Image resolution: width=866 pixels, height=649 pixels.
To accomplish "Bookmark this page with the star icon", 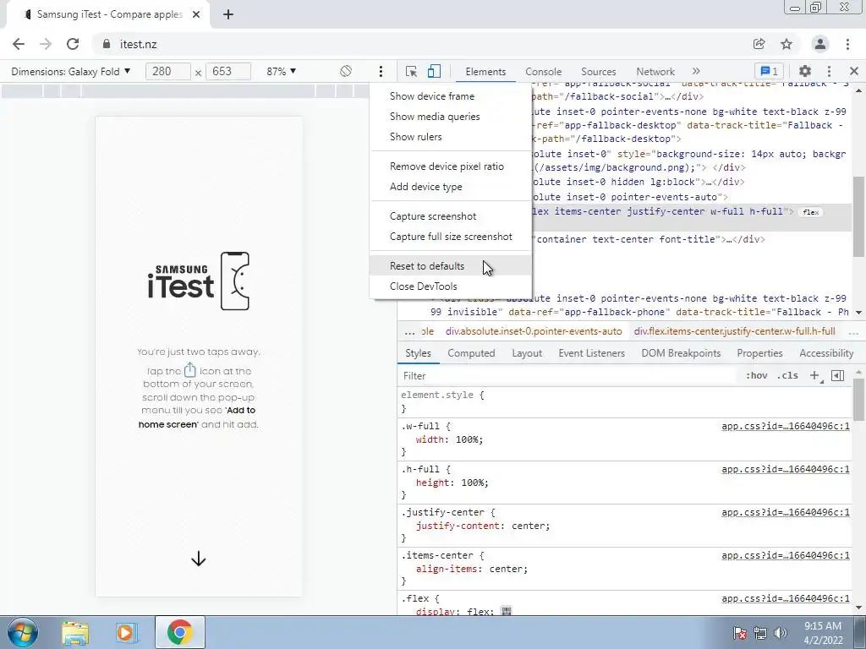I will coord(787,44).
